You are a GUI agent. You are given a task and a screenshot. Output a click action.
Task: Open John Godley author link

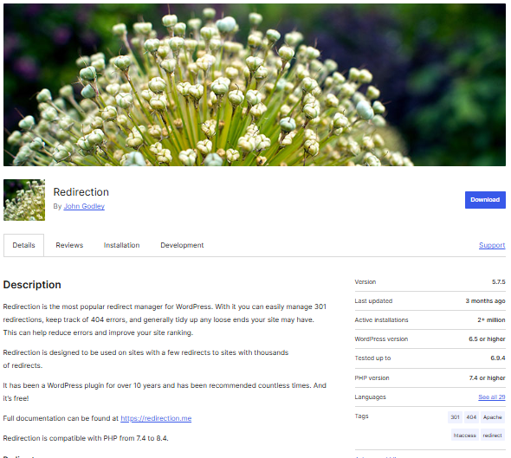click(x=84, y=206)
